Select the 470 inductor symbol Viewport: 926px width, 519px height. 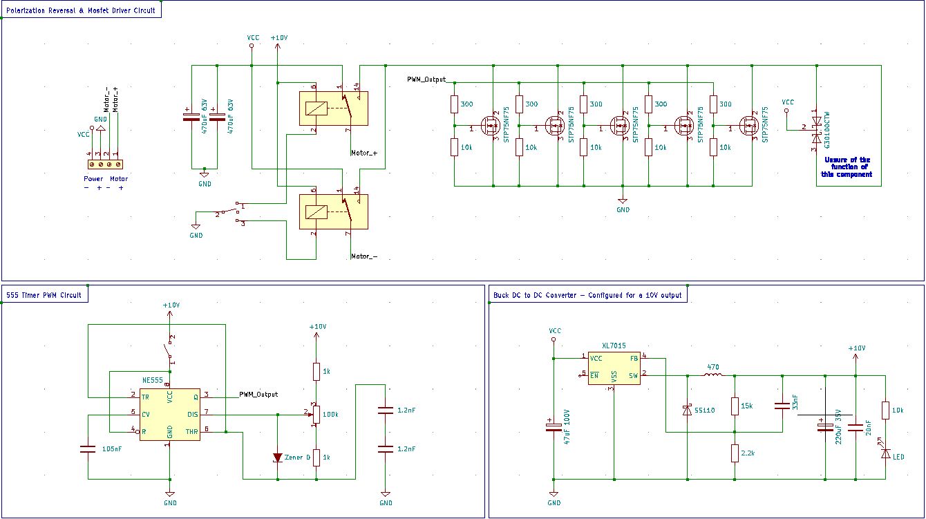click(713, 375)
